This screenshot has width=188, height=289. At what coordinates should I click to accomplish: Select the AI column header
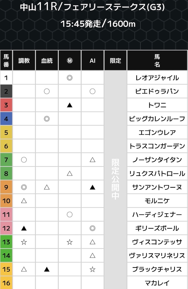pos(93,60)
